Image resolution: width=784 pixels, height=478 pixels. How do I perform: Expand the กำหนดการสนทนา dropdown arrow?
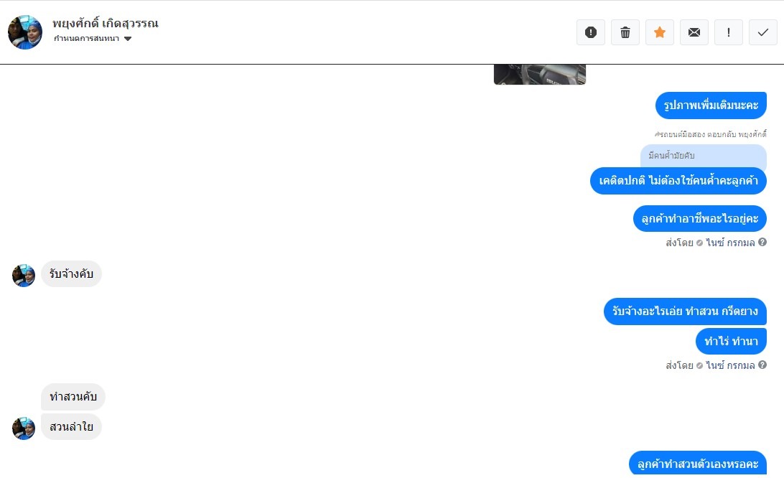128,39
